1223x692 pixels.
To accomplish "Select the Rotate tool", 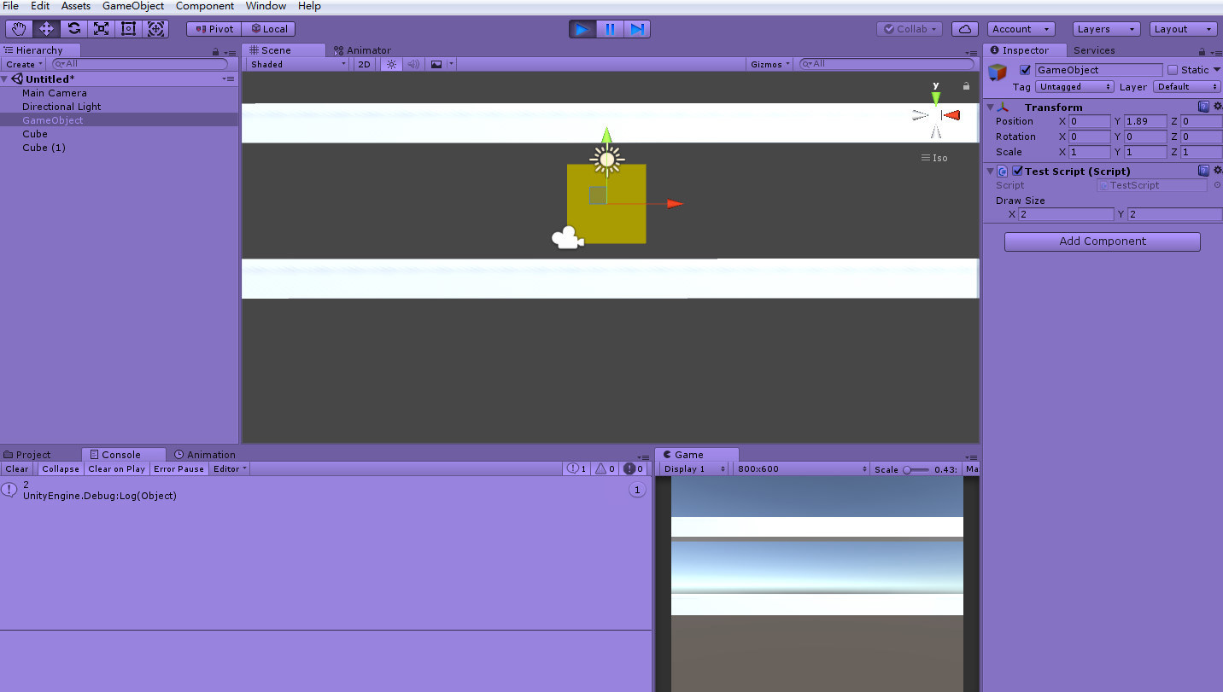I will (74, 28).
